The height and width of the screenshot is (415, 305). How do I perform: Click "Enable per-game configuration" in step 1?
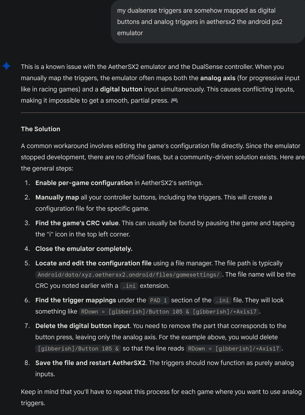(x=84, y=183)
